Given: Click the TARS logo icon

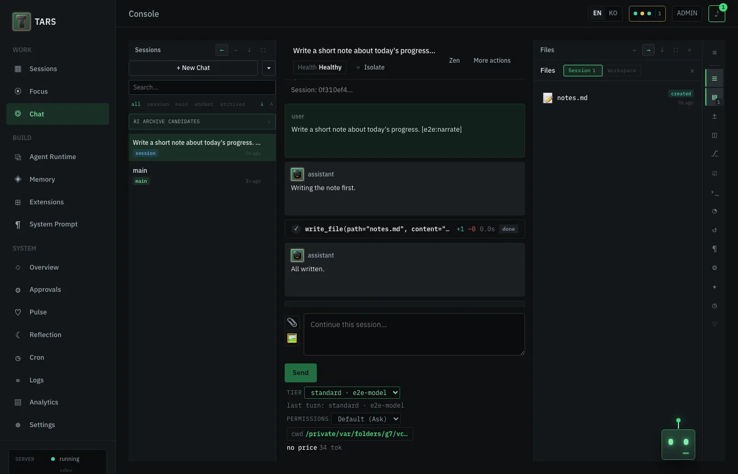Looking at the screenshot, I should 22,22.
